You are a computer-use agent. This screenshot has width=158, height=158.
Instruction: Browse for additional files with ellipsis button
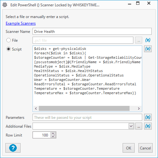[x=139, y=126]
